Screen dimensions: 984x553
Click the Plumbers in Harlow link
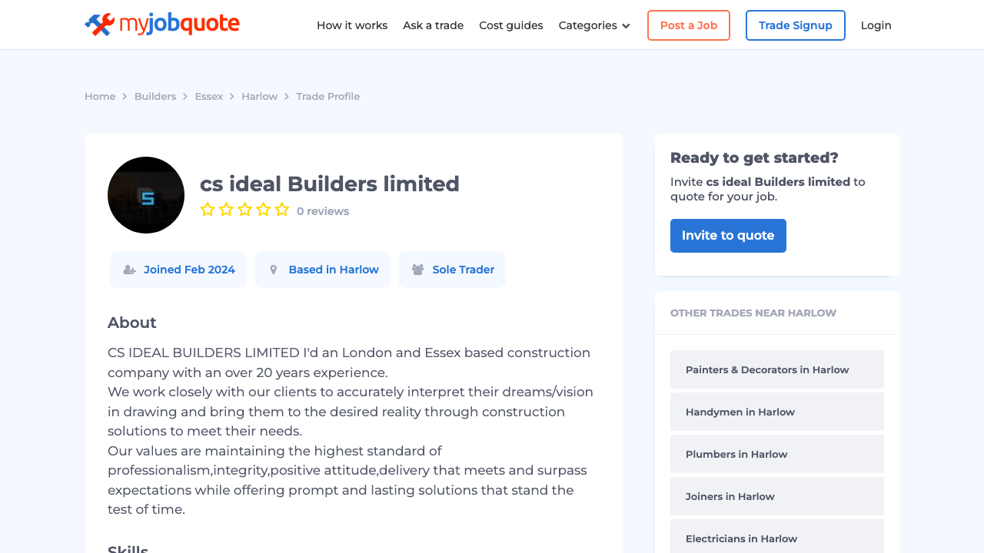(x=736, y=454)
